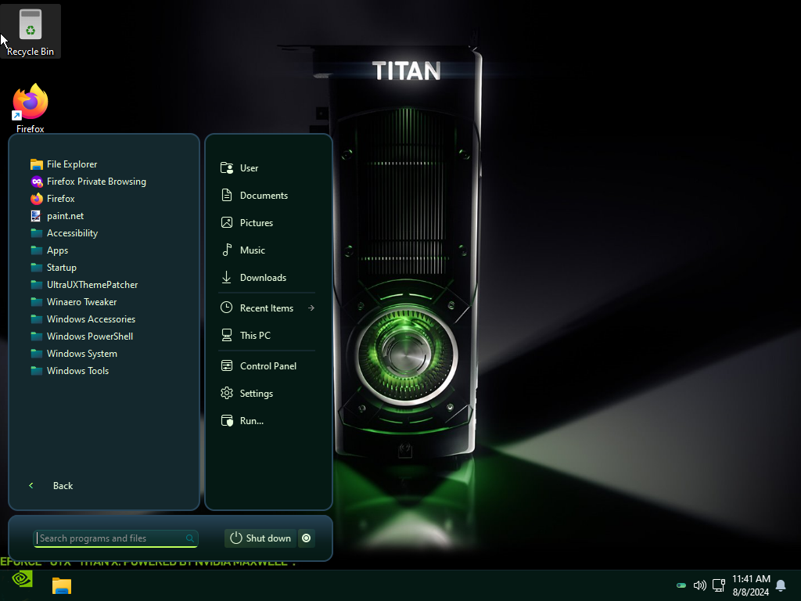Click the NVIDIA Start button on the taskbar
Viewport: 801px width, 601px height.
pos(22,580)
